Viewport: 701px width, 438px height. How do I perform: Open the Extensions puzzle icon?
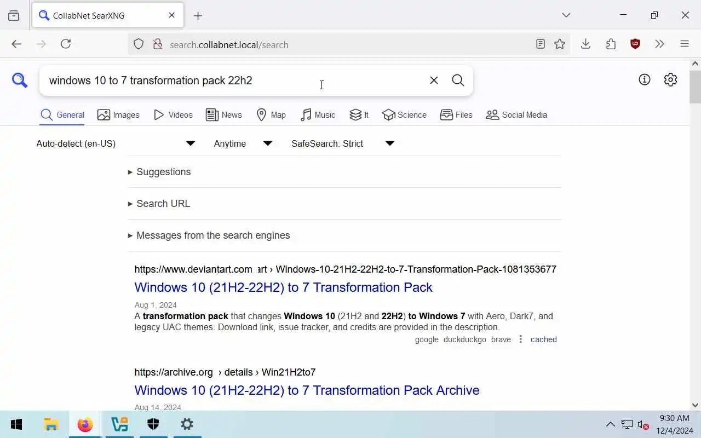(x=611, y=44)
